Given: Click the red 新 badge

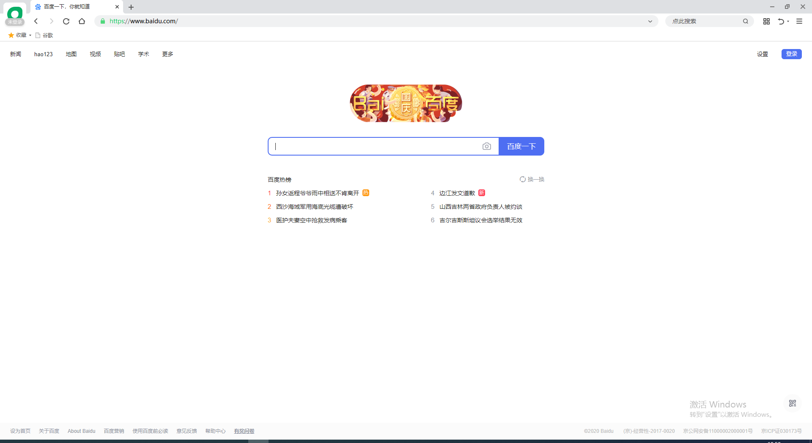Looking at the screenshot, I should click(482, 193).
